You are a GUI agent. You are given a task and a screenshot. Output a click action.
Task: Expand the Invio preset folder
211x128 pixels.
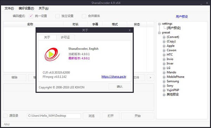164,59
